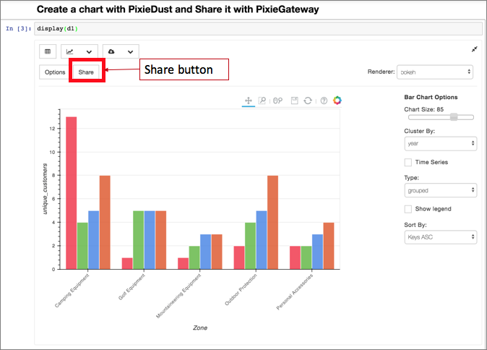This screenshot has height=350, width=487.
Task: Select the Bokeh box zoom tool
Action: 262,101
